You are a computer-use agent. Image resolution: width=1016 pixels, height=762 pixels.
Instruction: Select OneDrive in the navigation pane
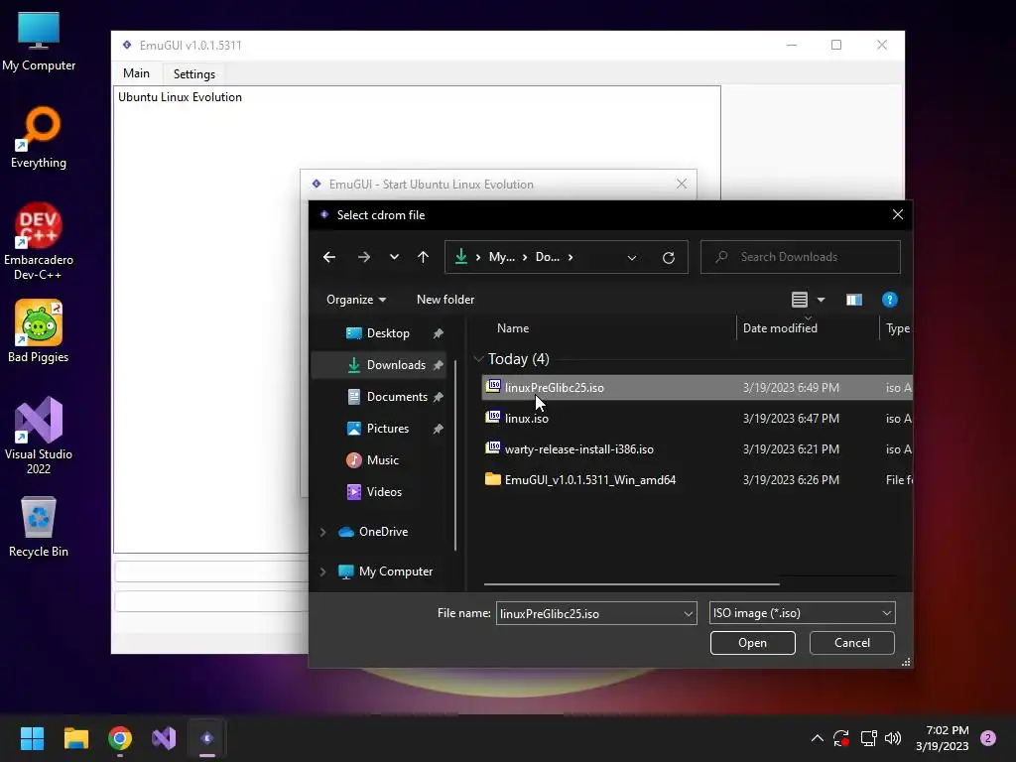click(x=383, y=532)
